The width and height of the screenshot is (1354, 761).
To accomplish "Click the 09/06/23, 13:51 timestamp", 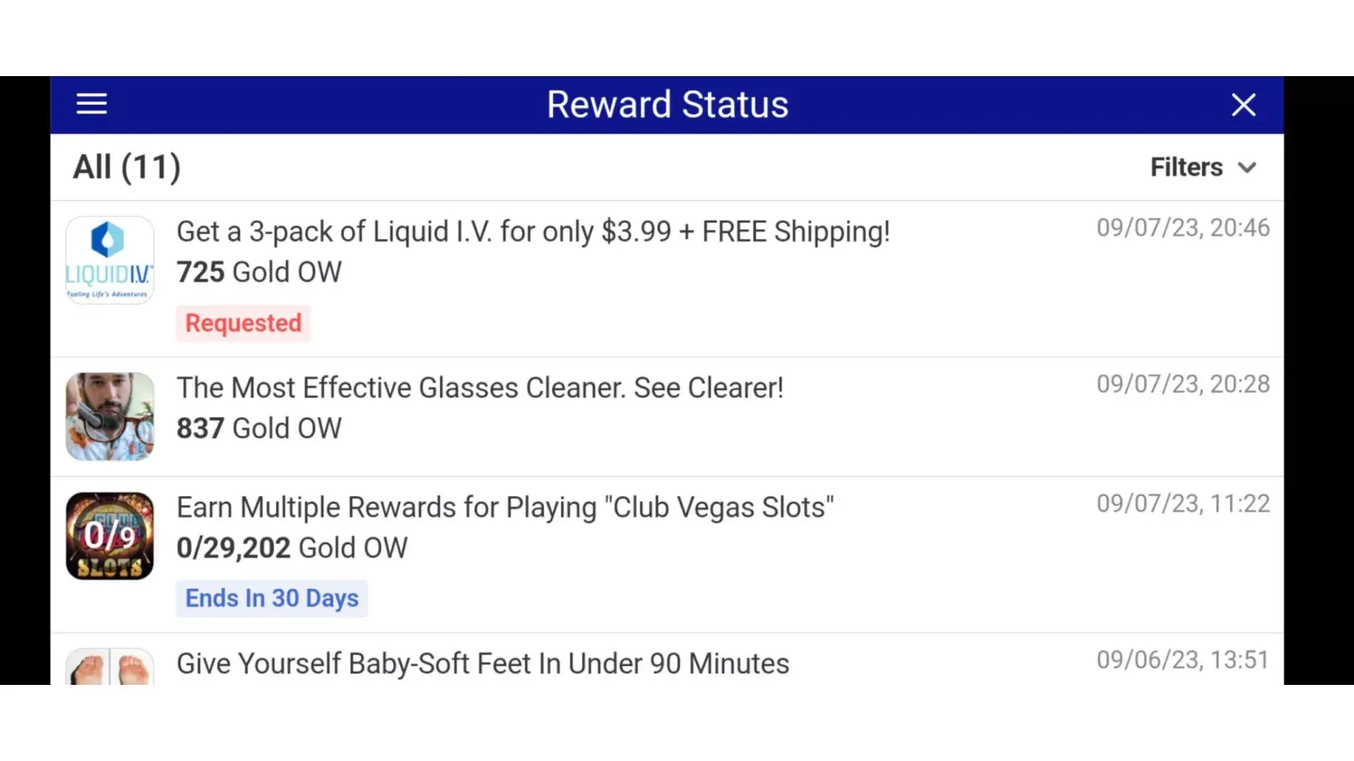I will pos(1183,660).
